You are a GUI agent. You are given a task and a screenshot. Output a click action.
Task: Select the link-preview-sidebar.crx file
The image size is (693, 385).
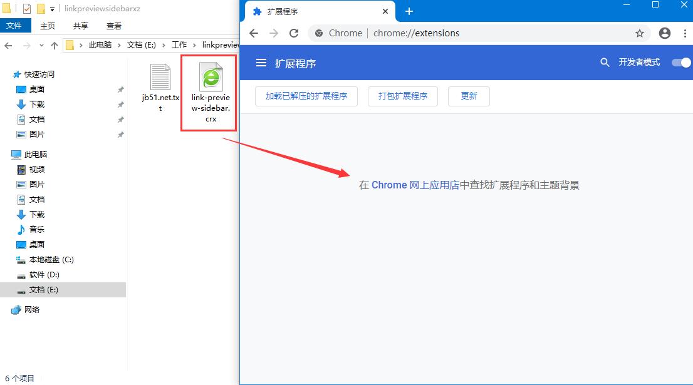point(211,92)
